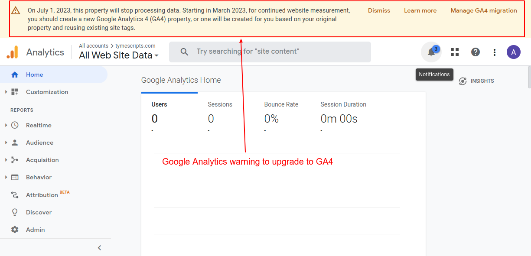Expand the Behavior reports arrow
The image size is (531, 256).
tap(6, 177)
